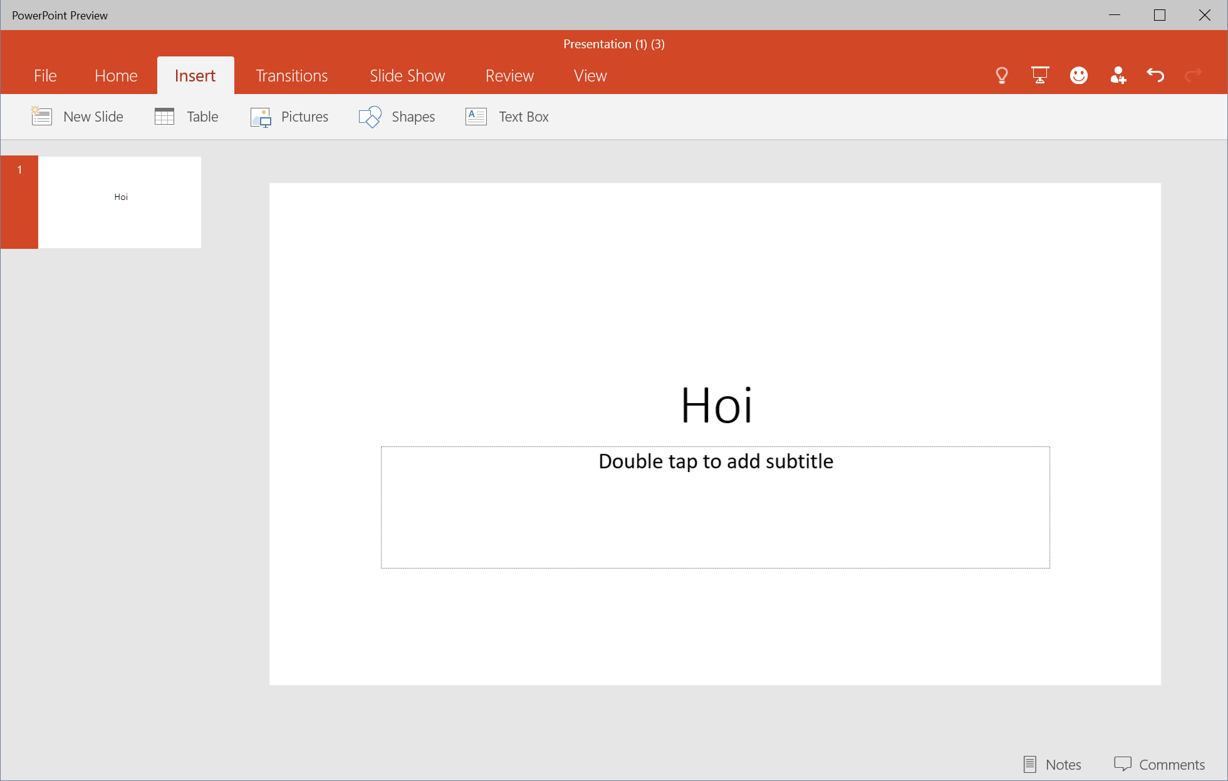Start presentation with the projector screen icon

pyautogui.click(x=1040, y=75)
